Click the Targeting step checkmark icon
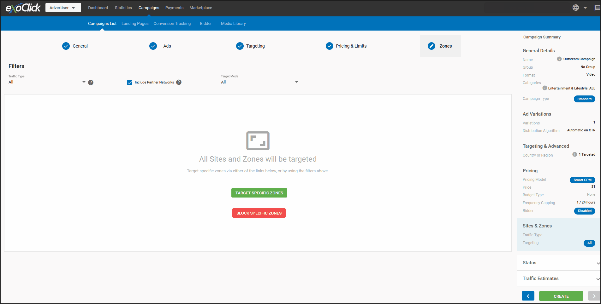The image size is (601, 304). click(x=240, y=46)
